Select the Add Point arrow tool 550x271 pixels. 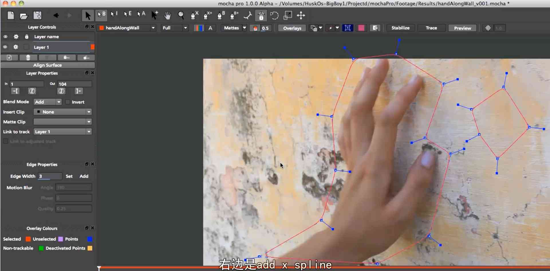pos(155,15)
